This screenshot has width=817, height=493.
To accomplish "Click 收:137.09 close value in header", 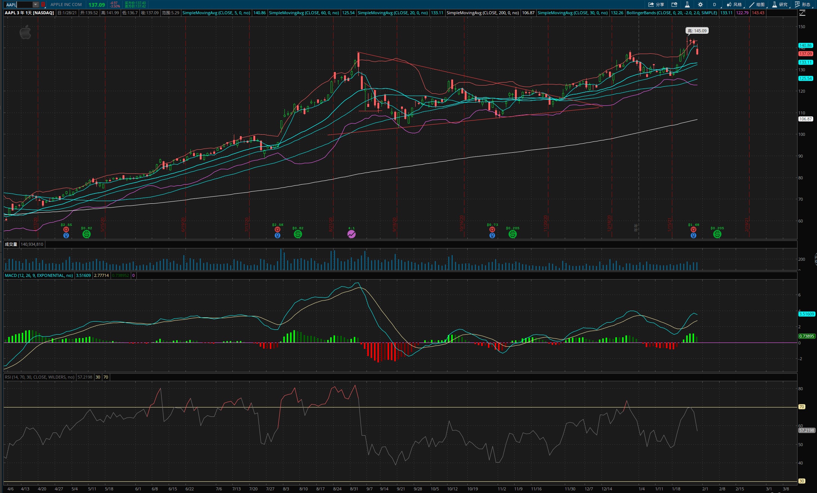I will coord(150,13).
